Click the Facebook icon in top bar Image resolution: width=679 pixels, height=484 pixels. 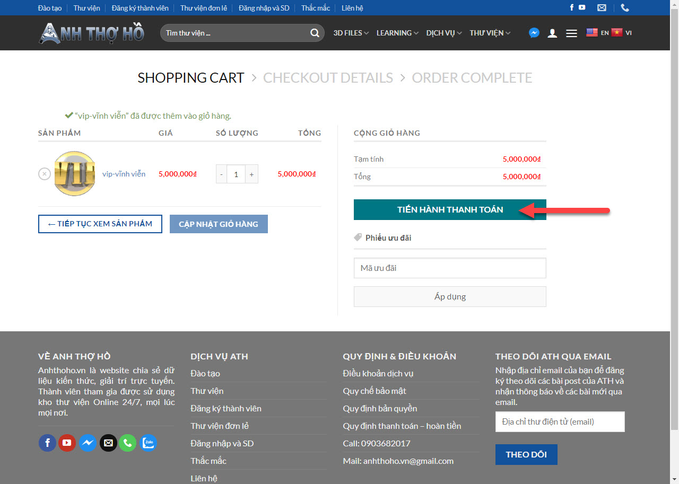[x=572, y=7]
